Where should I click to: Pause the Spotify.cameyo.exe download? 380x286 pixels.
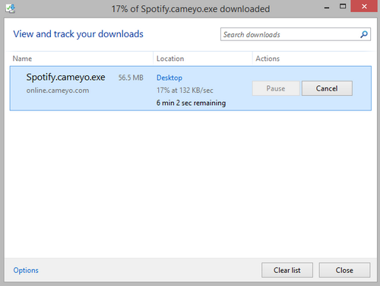(276, 88)
